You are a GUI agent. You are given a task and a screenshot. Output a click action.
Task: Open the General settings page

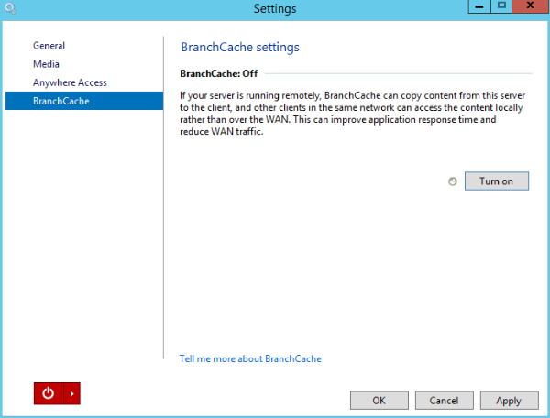pyautogui.click(x=49, y=46)
